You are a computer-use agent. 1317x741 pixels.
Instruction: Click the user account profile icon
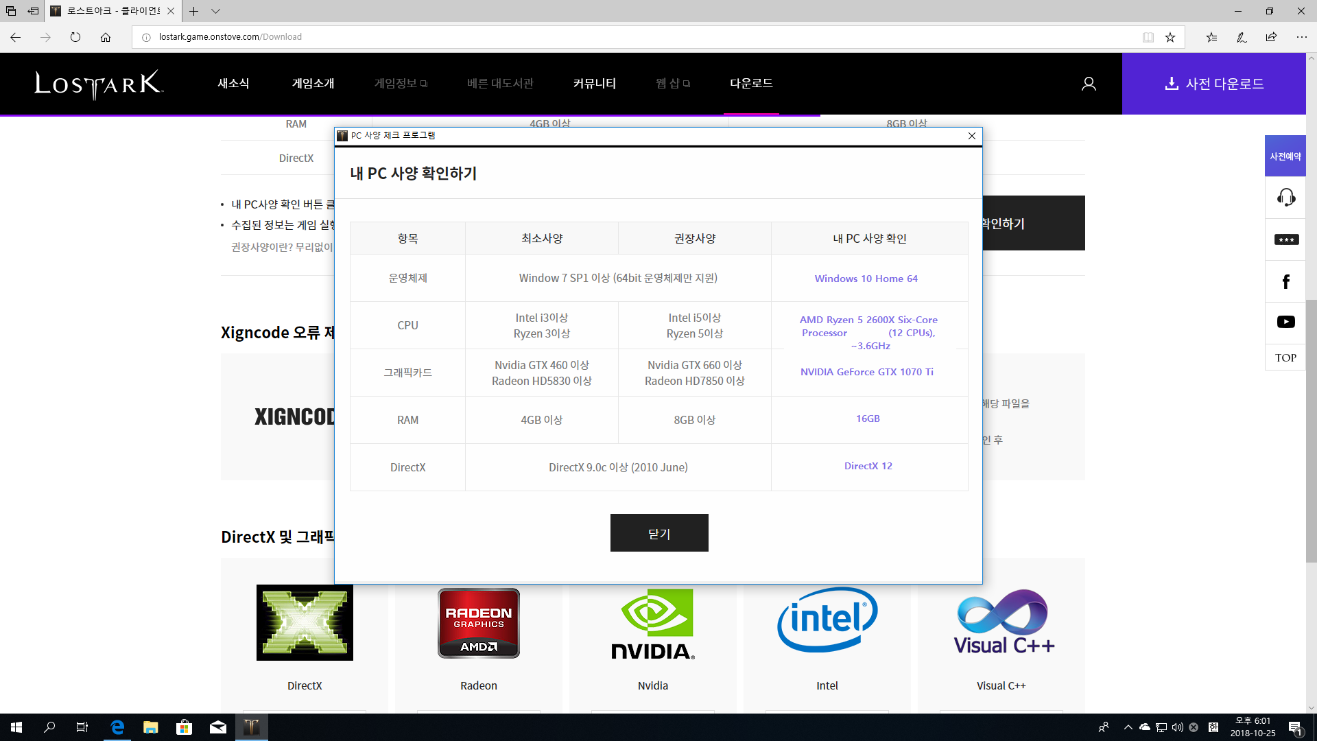[1089, 84]
